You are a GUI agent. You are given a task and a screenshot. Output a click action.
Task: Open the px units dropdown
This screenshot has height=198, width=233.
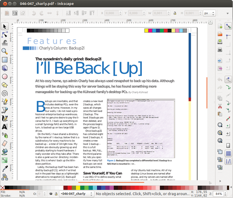pyautogui.click(x=209, y=13)
